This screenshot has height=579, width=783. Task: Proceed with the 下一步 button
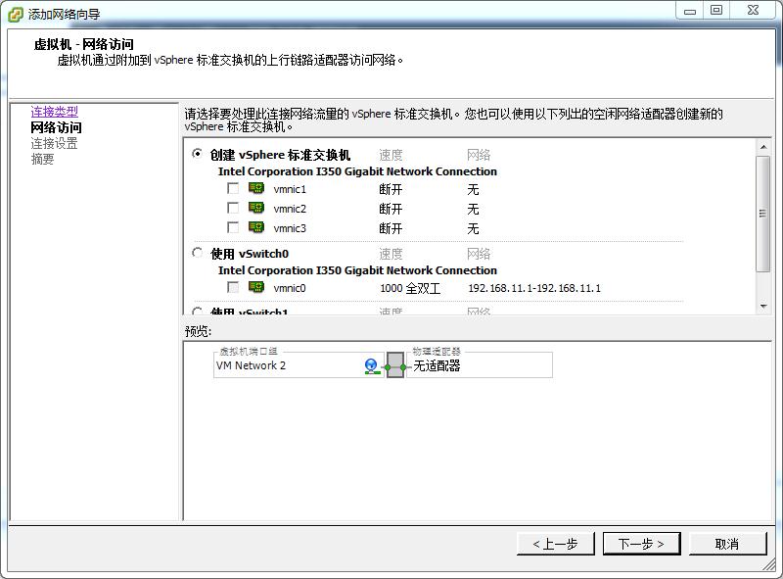tap(642, 544)
